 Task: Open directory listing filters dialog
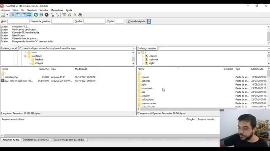(64, 15)
